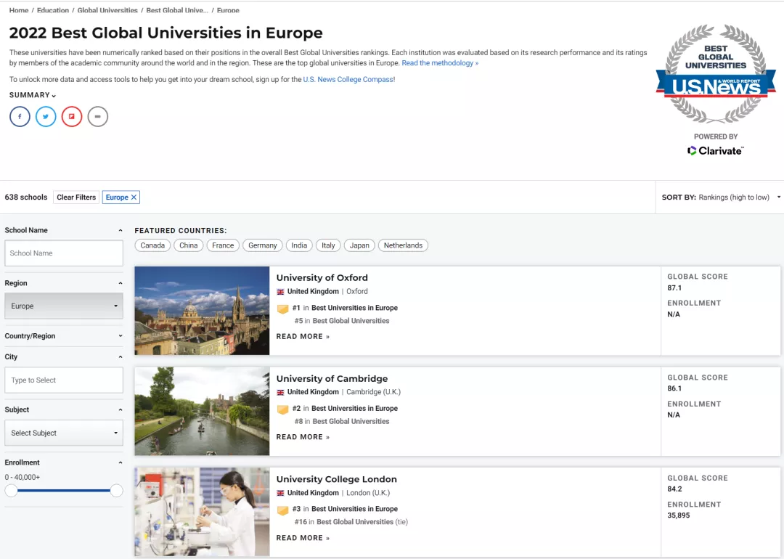The width and height of the screenshot is (784, 559).
Task: Click the Clarivate logo
Action: pos(716,150)
